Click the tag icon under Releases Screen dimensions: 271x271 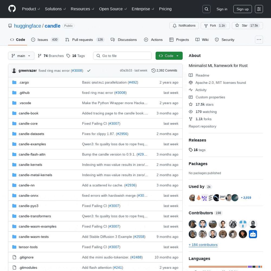click(191, 150)
